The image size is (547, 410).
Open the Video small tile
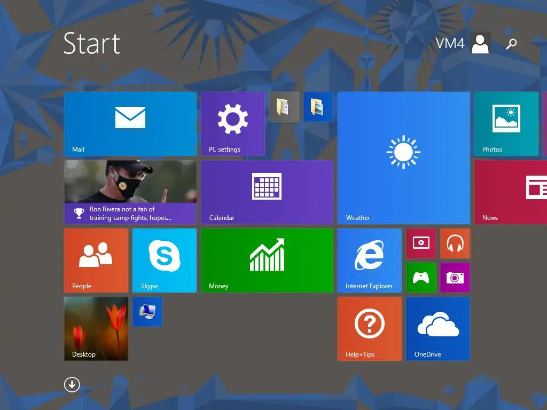pos(421,243)
